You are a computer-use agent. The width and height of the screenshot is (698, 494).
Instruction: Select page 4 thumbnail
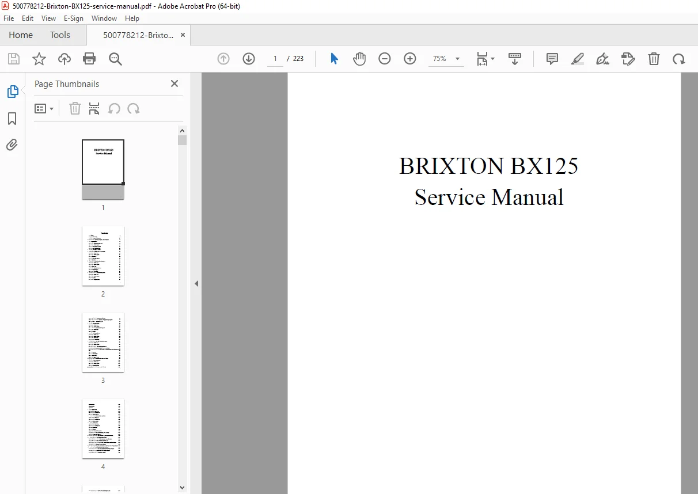(103, 429)
